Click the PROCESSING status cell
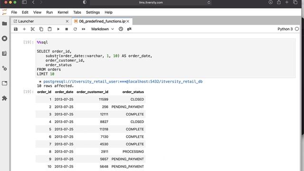304x171 pixels. click(x=133, y=152)
